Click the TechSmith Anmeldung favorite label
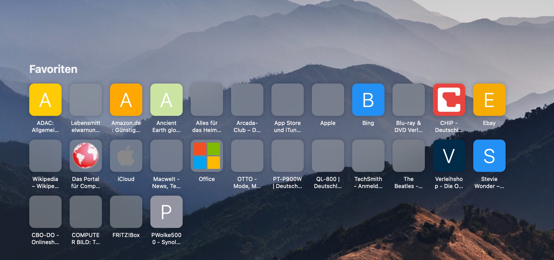The image size is (554, 260). [x=368, y=183]
